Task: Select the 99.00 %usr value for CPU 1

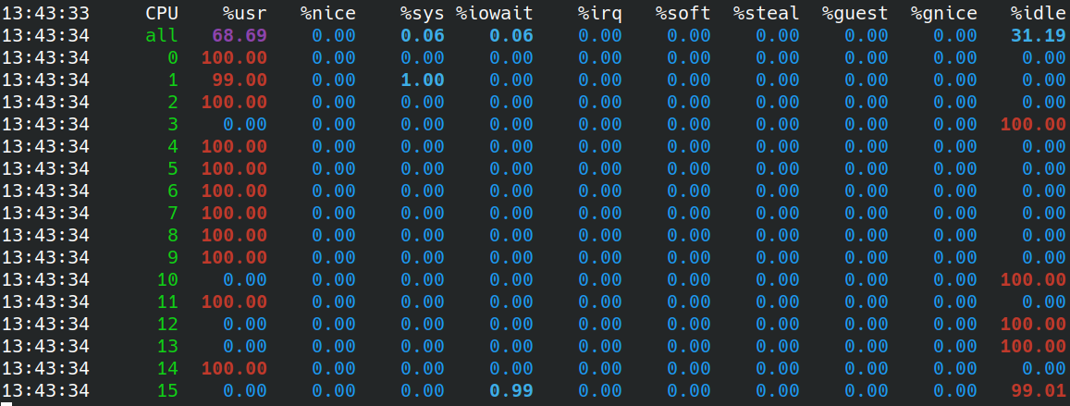Action: coord(240,80)
